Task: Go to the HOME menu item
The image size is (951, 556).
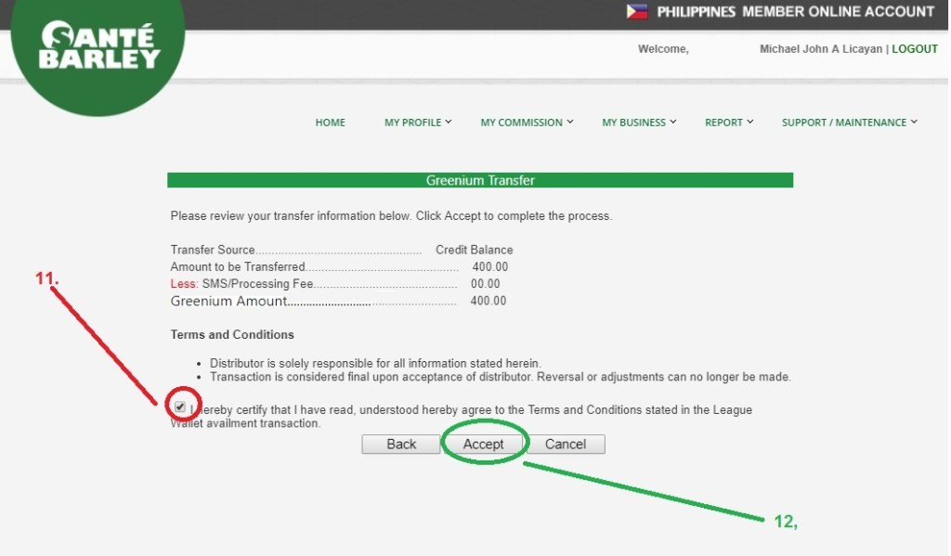Action: point(330,123)
